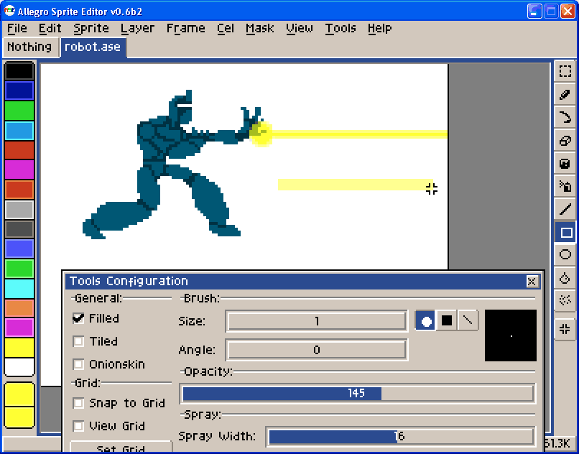Pick the line brush shape
579x454 pixels.
(468, 320)
